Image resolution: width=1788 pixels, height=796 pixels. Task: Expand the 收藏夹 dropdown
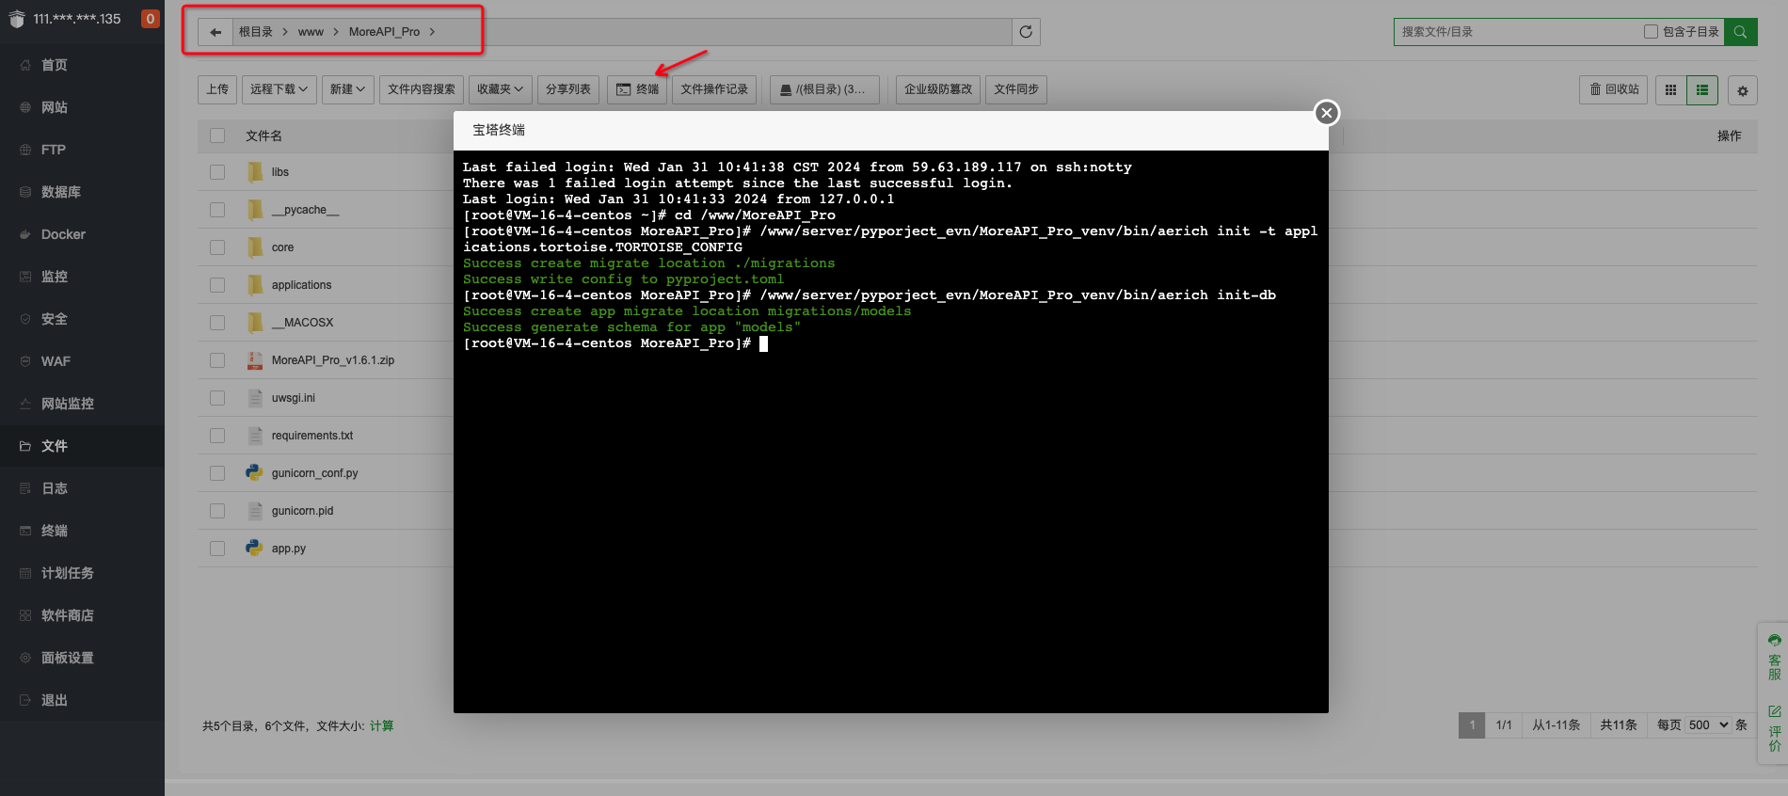pyautogui.click(x=500, y=89)
